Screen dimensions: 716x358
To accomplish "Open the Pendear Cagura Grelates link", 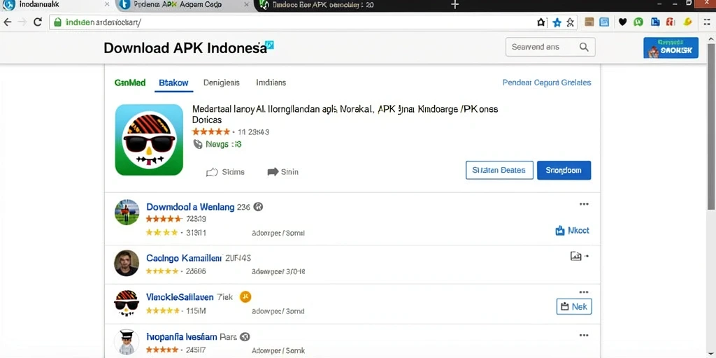I will 547,83.
